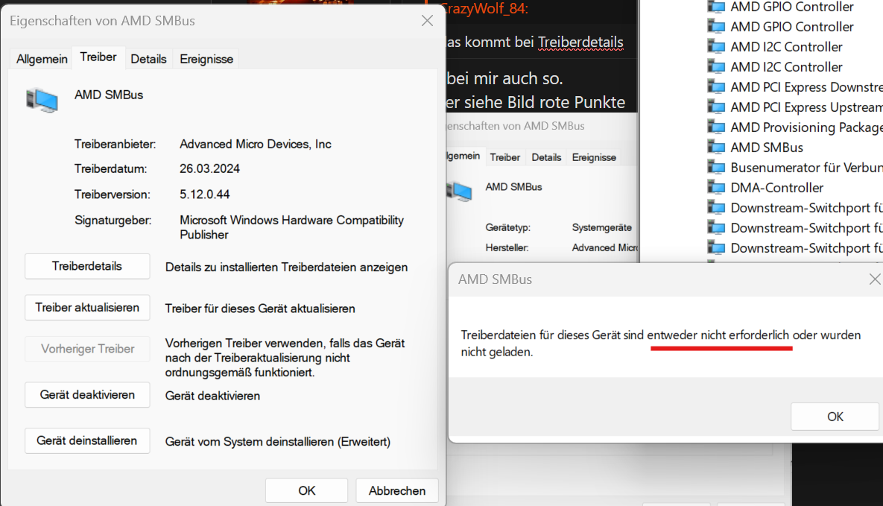
Task: Click icon of Busenumerator für Verbund entry
Action: 716,168
